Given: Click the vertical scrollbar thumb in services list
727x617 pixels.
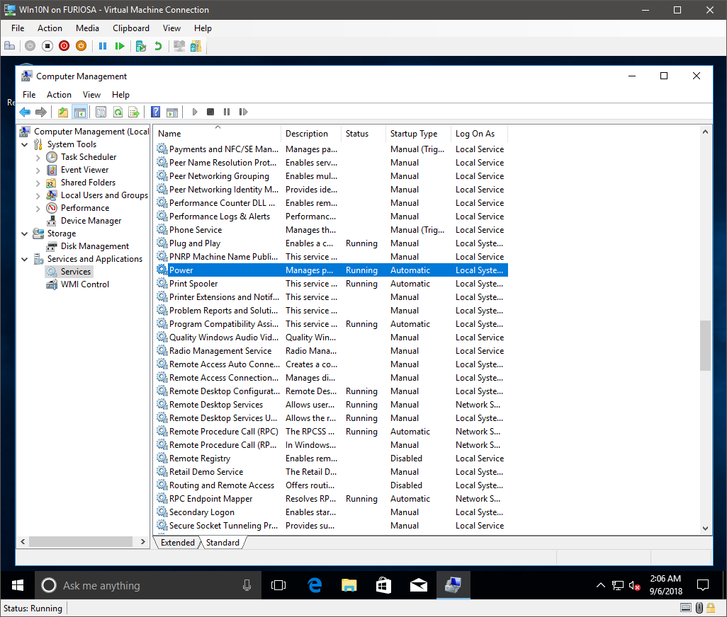Looking at the screenshot, I should (705, 345).
